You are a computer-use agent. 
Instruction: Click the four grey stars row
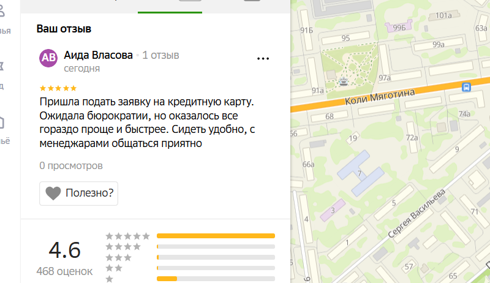click(x=123, y=247)
